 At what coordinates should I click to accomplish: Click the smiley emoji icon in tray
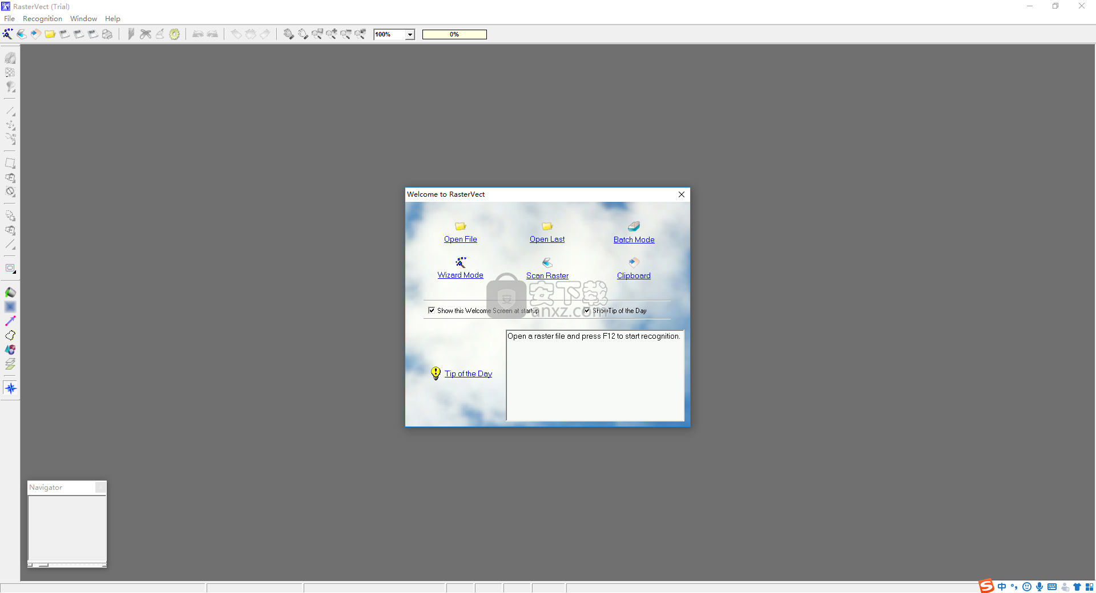click(1027, 587)
